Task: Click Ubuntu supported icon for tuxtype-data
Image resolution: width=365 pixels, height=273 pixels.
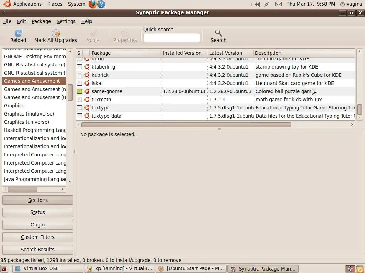Action: click(x=87, y=116)
